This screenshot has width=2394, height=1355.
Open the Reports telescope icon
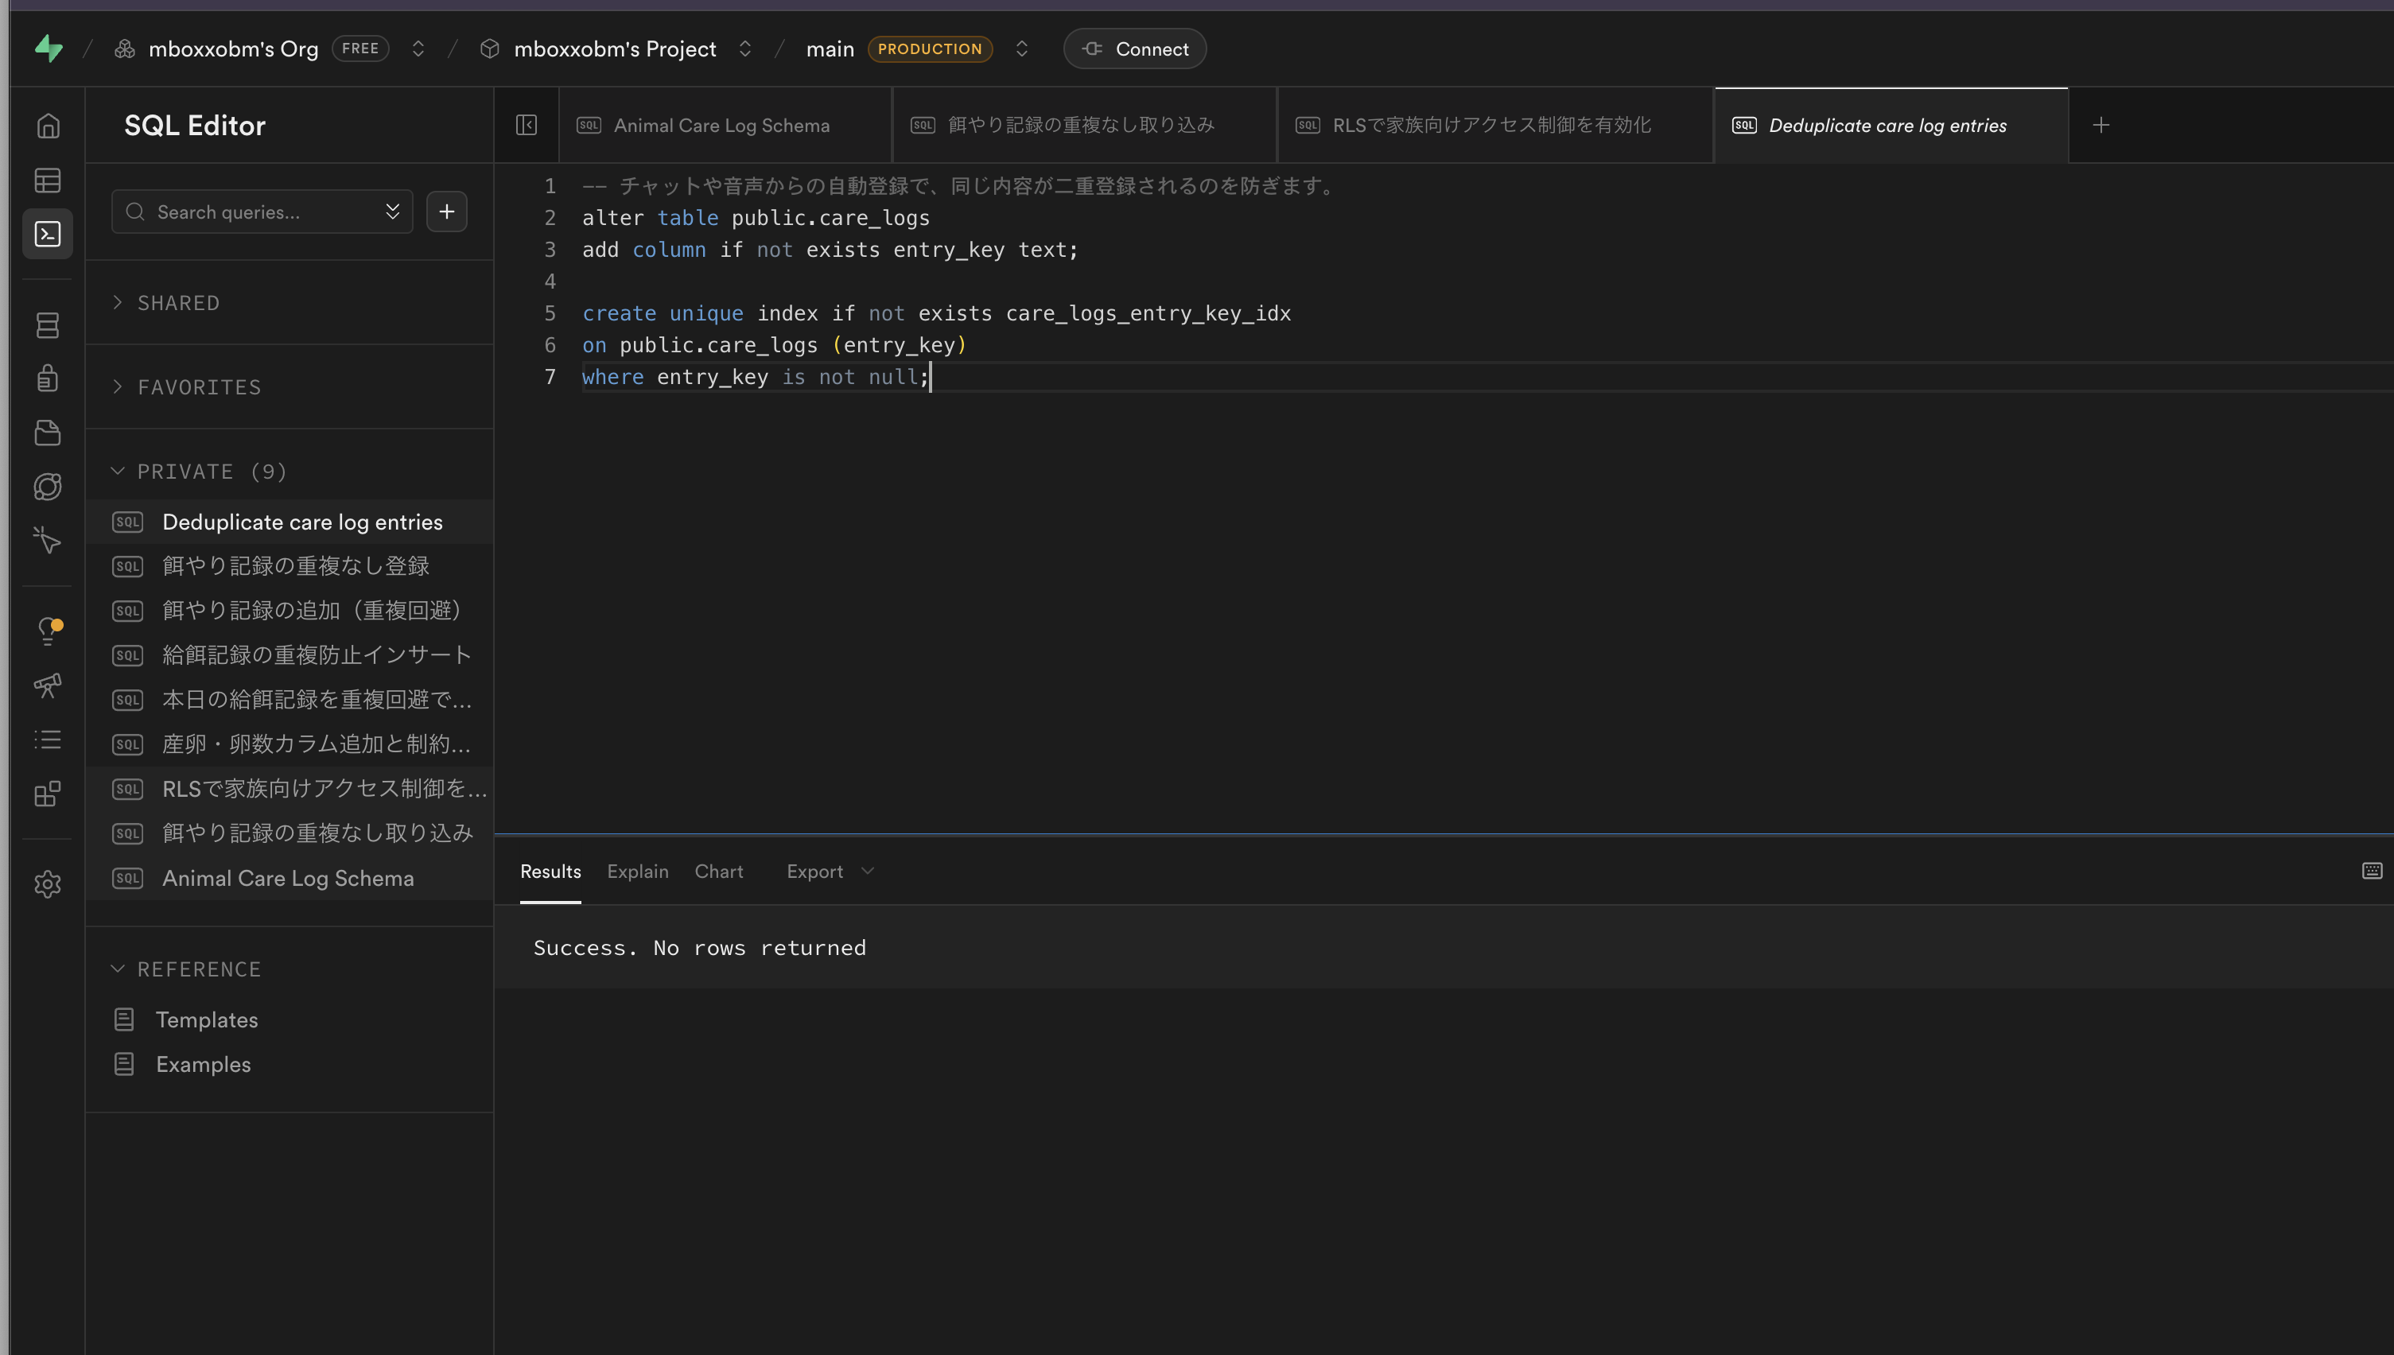point(48,686)
